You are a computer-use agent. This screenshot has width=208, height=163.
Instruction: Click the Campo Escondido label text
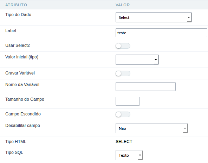pos(23,114)
